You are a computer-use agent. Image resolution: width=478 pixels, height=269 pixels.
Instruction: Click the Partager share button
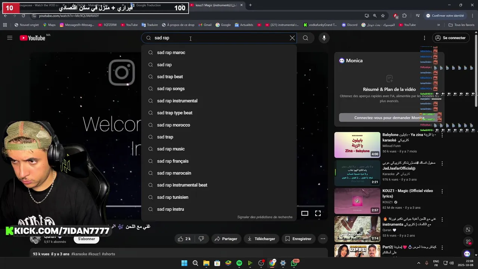[x=226, y=239]
